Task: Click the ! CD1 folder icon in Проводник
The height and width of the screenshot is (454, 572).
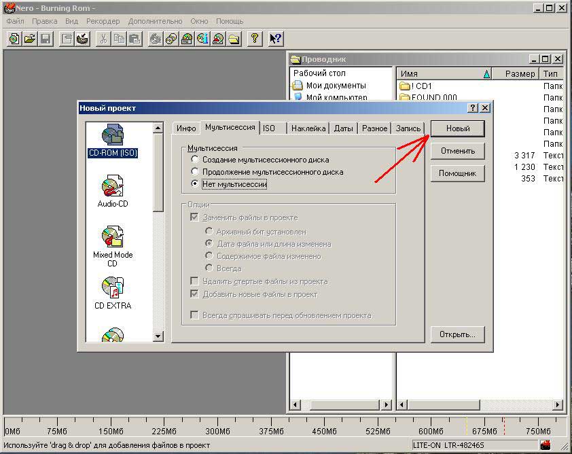Action: point(405,86)
